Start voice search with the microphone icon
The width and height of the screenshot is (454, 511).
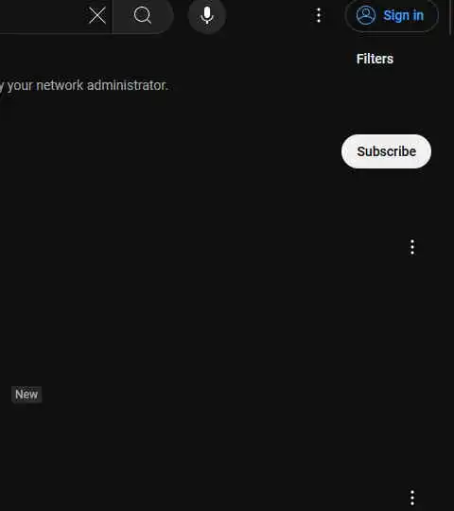pyautogui.click(x=207, y=16)
